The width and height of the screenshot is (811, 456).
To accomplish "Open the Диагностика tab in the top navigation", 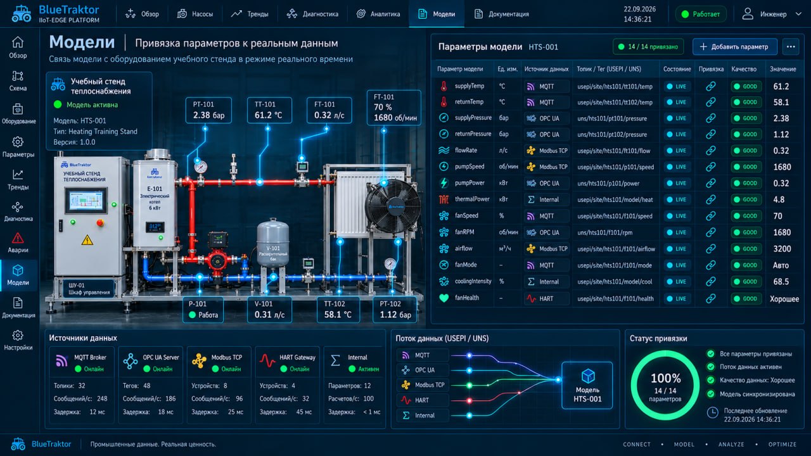I will [312, 14].
